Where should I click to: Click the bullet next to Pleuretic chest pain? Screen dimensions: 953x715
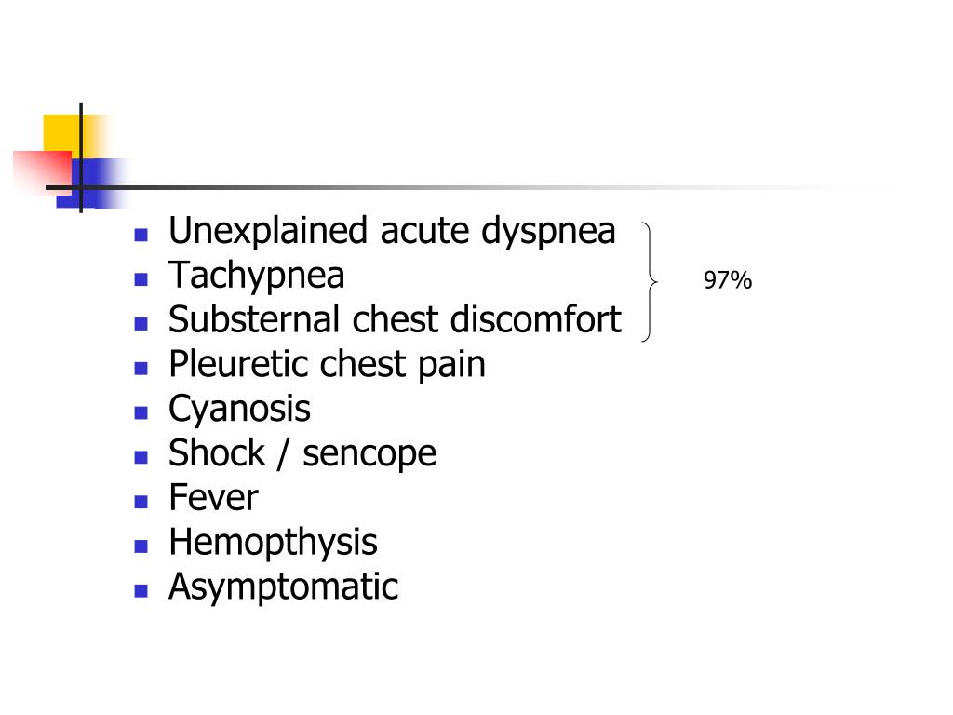(141, 368)
